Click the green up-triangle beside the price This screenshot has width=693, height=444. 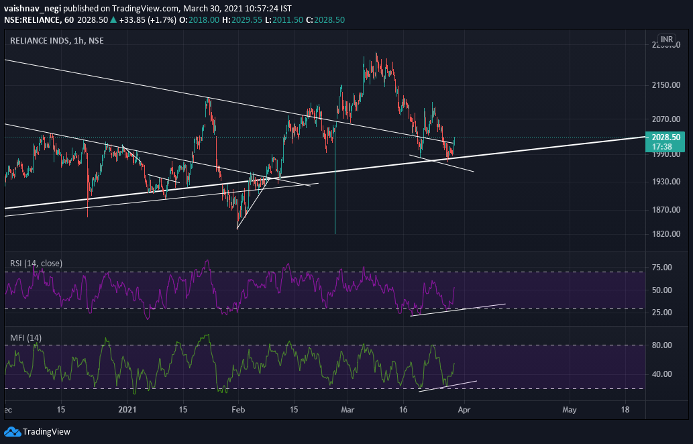(113, 20)
